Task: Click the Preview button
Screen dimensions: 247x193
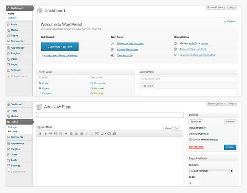Action: (230, 122)
